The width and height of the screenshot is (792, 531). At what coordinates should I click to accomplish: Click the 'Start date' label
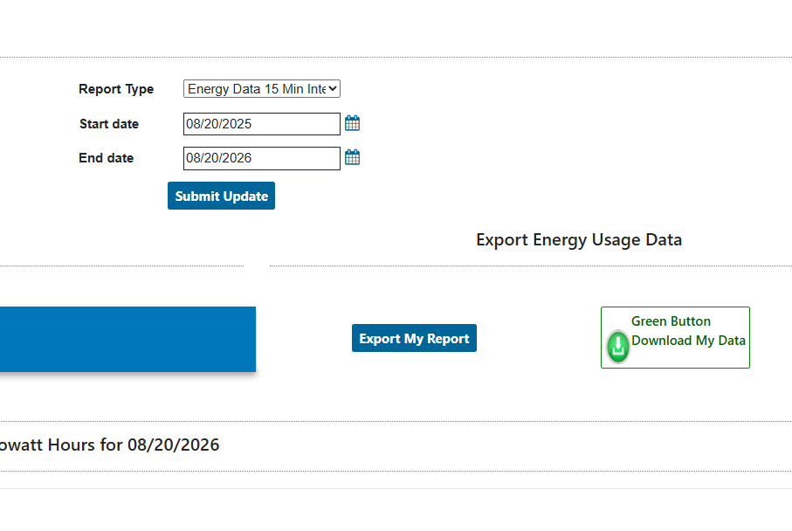[109, 124]
